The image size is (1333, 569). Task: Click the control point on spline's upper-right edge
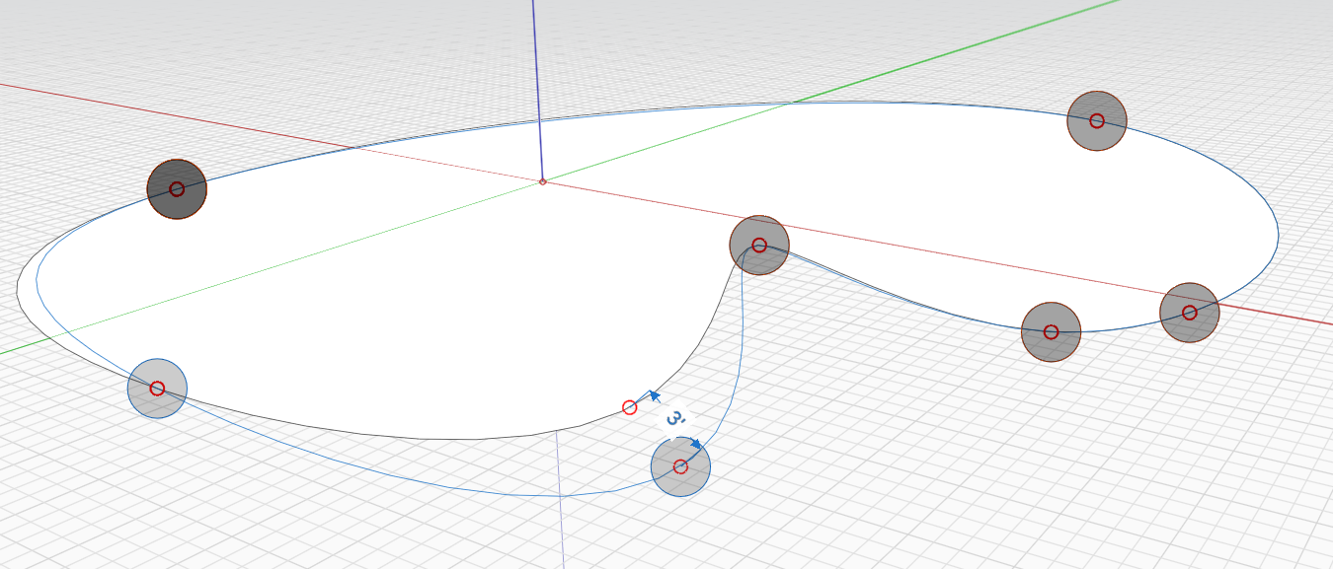click(1096, 120)
